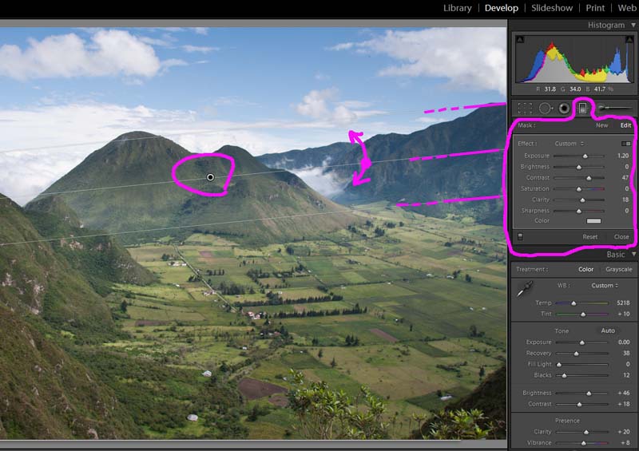Adjust mask Clarity slider handle

pyautogui.click(x=582, y=200)
